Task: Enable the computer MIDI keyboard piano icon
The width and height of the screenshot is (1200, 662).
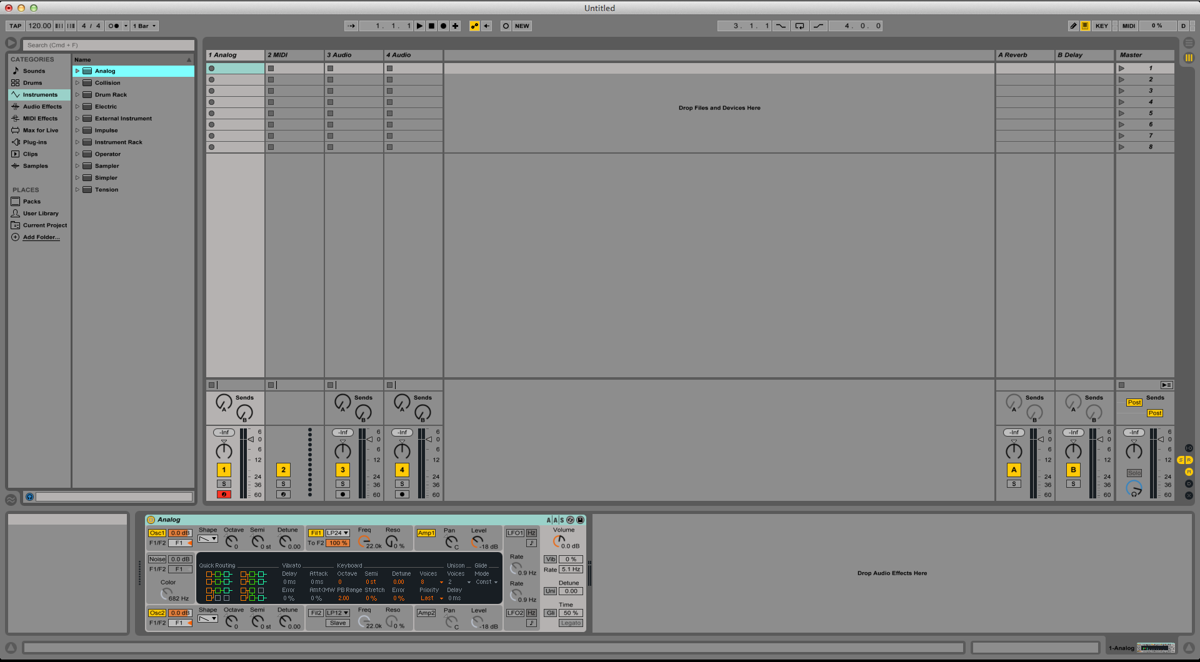Action: [x=1086, y=26]
